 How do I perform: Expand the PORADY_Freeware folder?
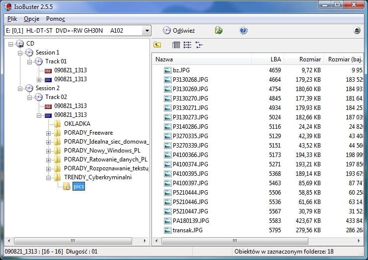(x=49, y=133)
